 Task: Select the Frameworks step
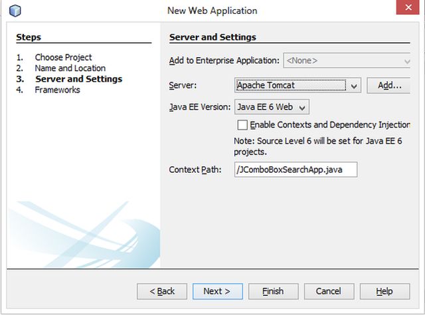pyautogui.click(x=58, y=90)
